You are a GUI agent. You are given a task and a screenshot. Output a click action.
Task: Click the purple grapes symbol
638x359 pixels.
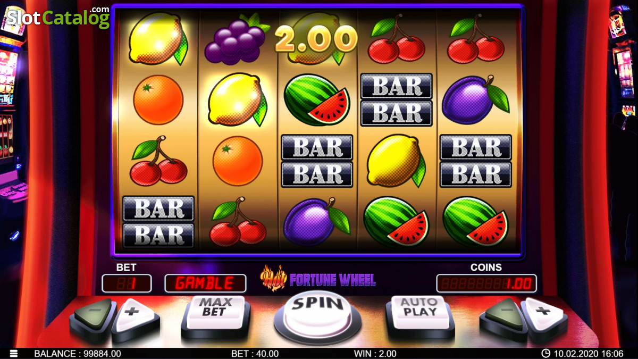[x=234, y=39]
